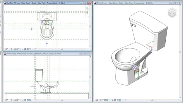183x103 pixels.
Task: Toggle Shadows in 3D View bar
Action: [x=112, y=100]
